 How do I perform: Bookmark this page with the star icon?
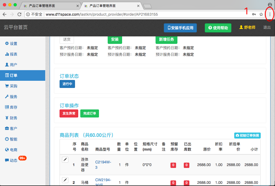(261, 14)
